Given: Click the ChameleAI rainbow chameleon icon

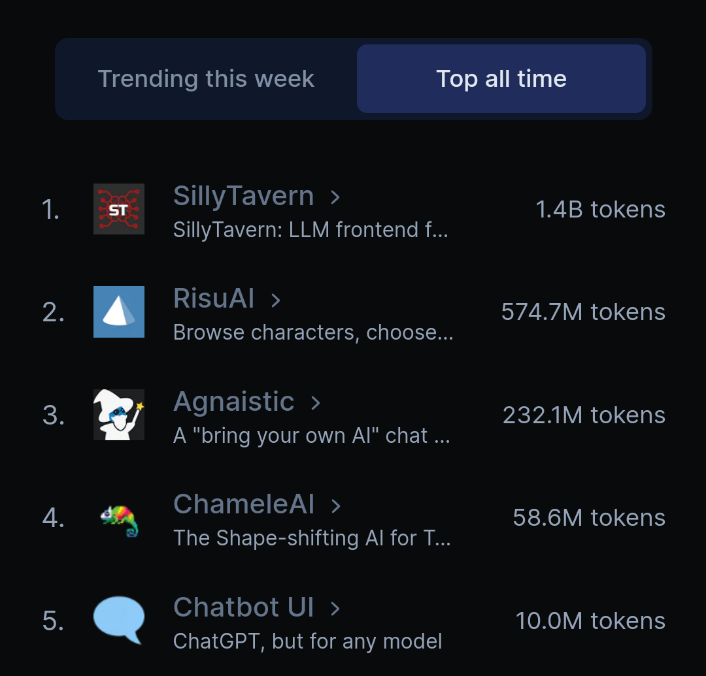Looking at the screenshot, I should tap(119, 521).
